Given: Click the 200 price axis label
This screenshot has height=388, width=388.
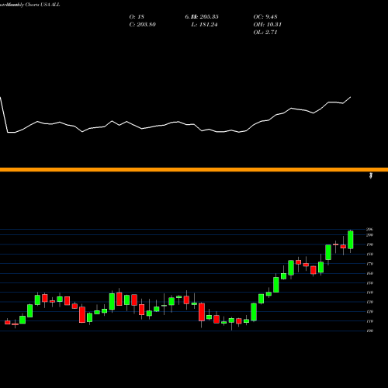Looking at the screenshot, I should [x=369, y=235].
